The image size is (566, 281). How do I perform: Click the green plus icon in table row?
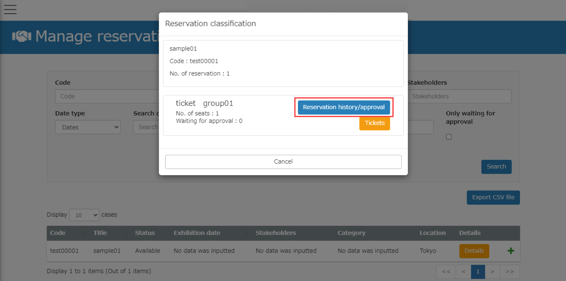511,251
